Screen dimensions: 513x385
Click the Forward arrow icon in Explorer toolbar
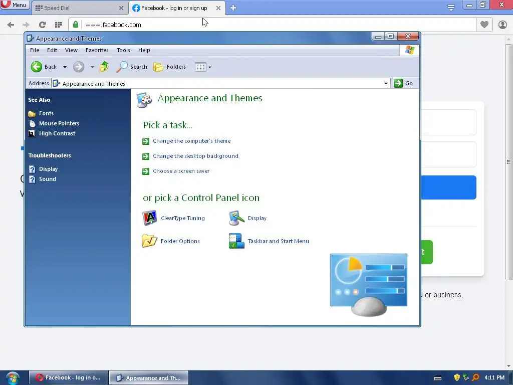click(x=79, y=67)
